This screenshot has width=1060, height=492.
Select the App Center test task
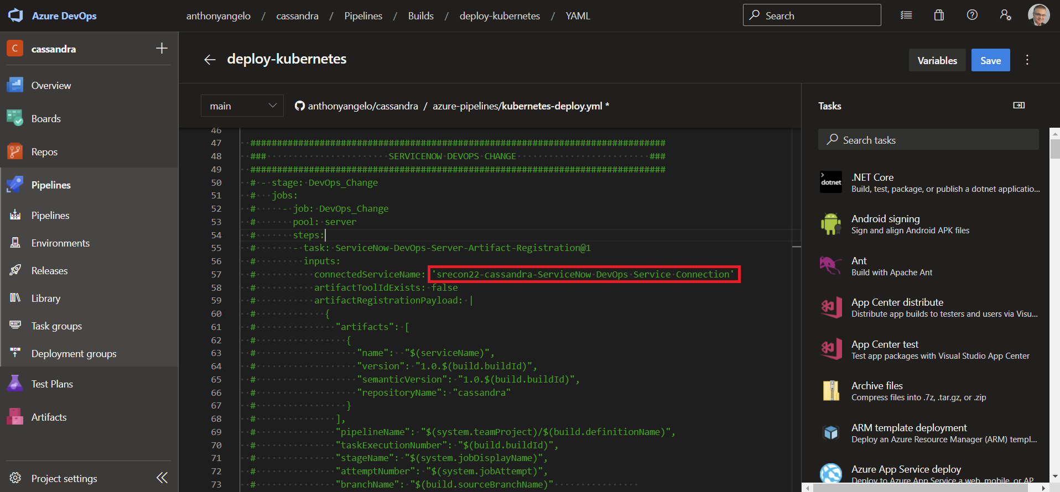pyautogui.click(x=929, y=349)
